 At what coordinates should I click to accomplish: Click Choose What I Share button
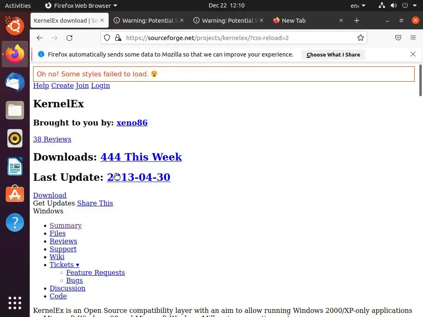point(333,55)
